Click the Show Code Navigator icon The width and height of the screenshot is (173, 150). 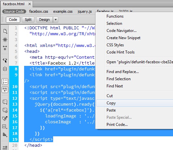pos(5,39)
